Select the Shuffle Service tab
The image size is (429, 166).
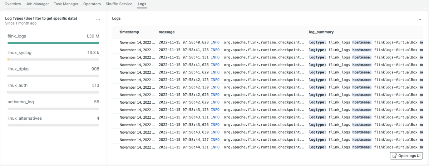[119, 4]
